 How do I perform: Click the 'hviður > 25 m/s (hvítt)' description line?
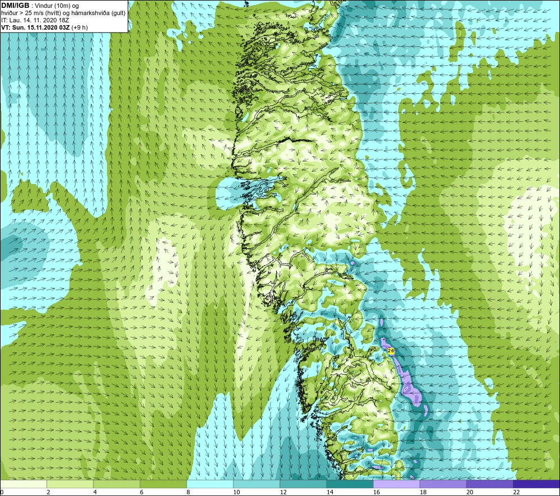(x=64, y=13)
